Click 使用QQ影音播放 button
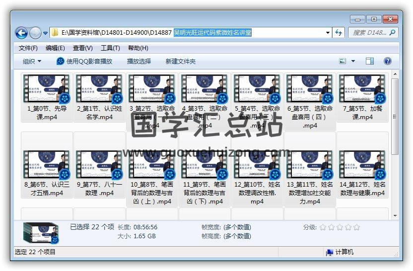Screen dimensions: 413x271 pos(84,62)
